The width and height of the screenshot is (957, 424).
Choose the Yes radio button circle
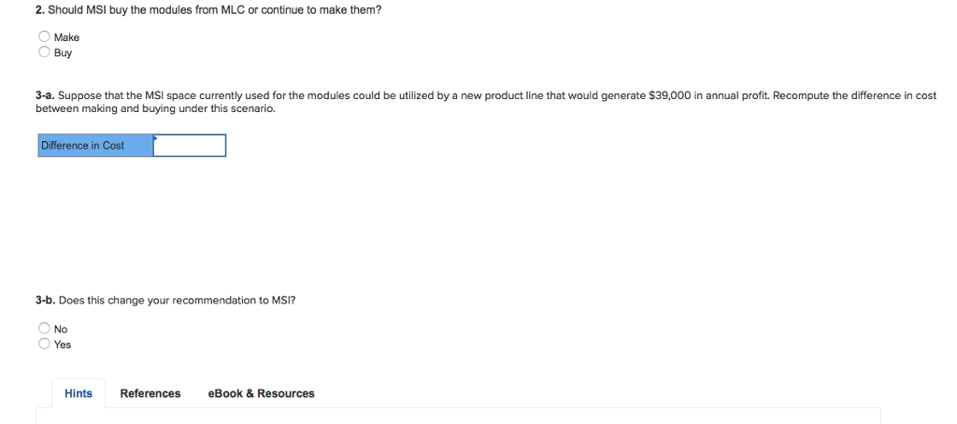click(44, 344)
